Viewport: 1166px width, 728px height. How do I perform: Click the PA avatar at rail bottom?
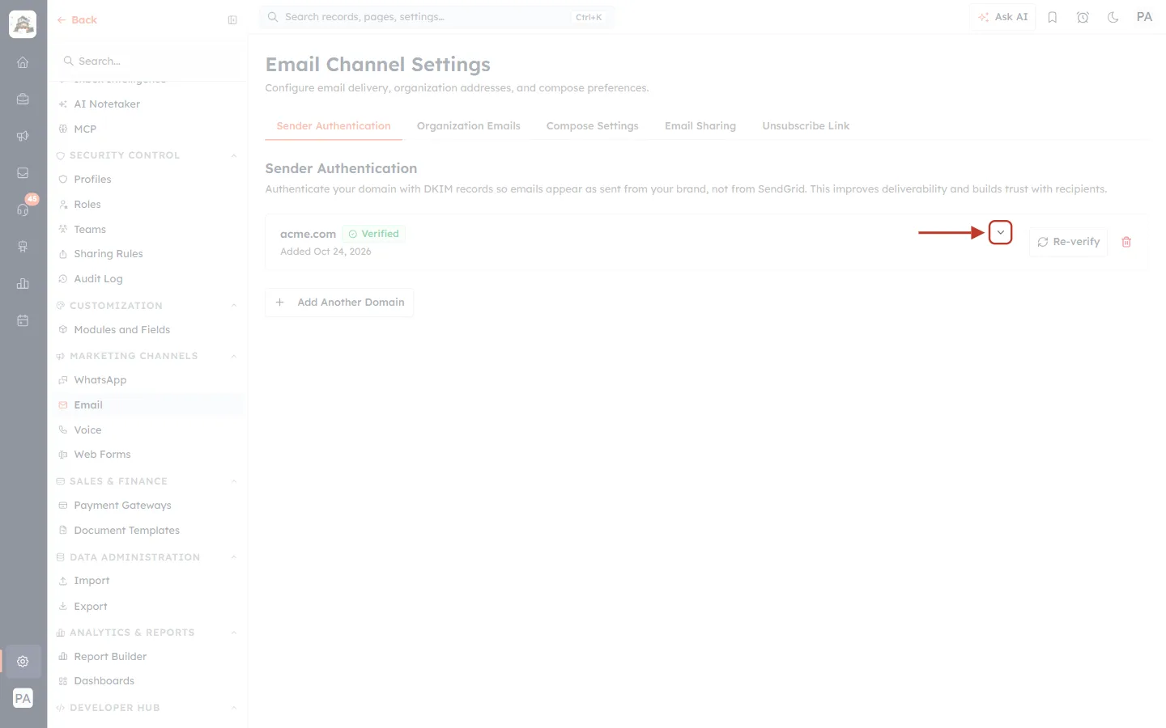pos(23,698)
